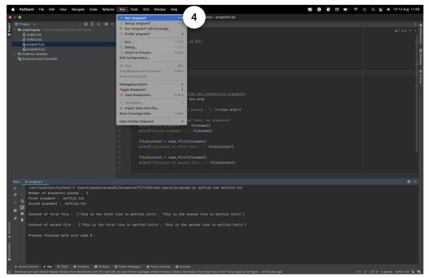Open the TODO tool tab
Image resolution: width=429 pixels, height=278 pixels.
coord(63,267)
